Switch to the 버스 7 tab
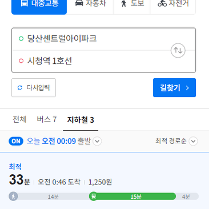The image size is (209, 209). 47,119
